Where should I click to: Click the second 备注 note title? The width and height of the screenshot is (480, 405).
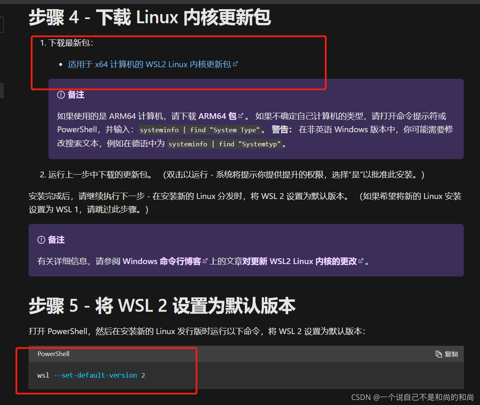pyautogui.click(x=56, y=240)
